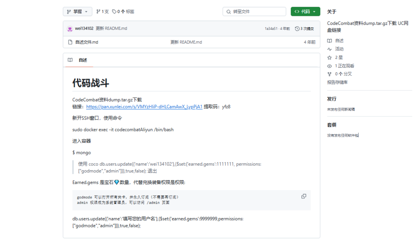Click the 活动 activity icon in sidebar
Screen dimensions: 418x249
pyautogui.click(x=335, y=49)
